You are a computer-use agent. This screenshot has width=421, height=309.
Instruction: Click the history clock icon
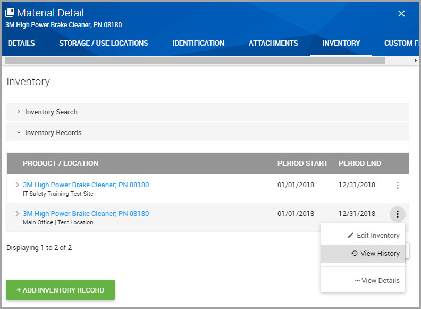[x=355, y=253]
